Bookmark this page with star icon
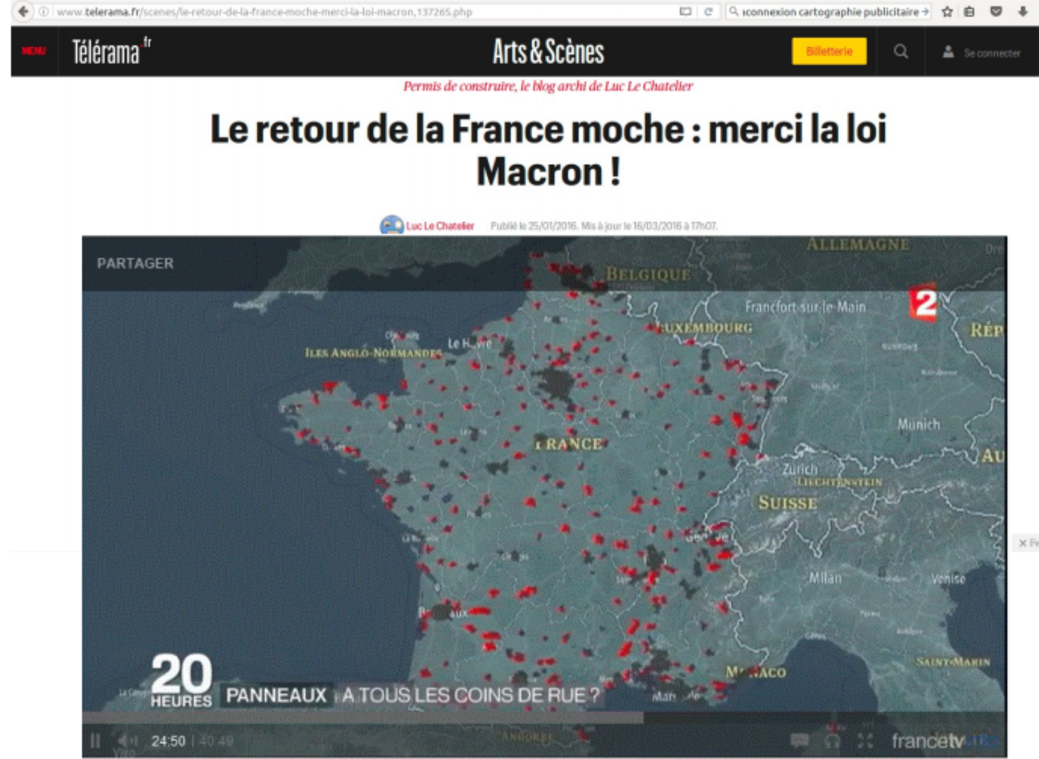Viewport: 1039px width, 759px height. coord(947,11)
